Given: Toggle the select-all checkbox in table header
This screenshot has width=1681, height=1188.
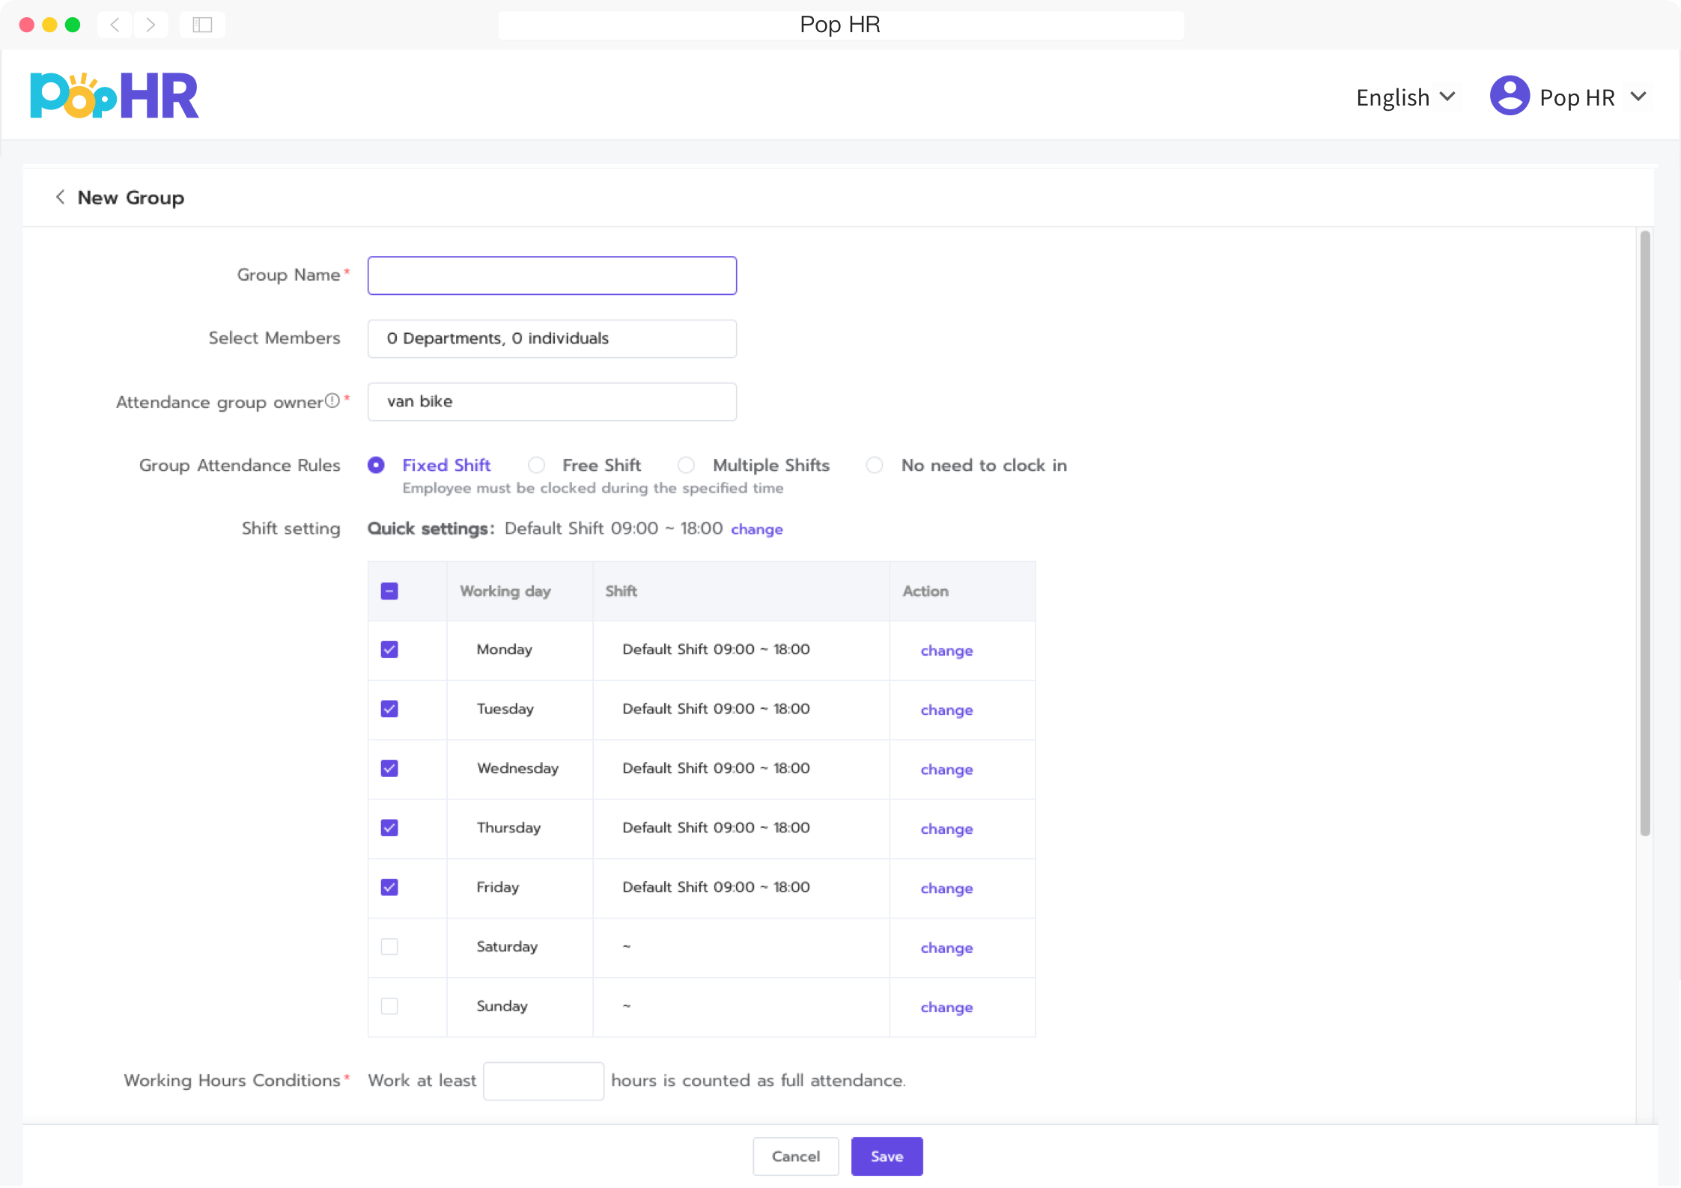Looking at the screenshot, I should coord(389,591).
